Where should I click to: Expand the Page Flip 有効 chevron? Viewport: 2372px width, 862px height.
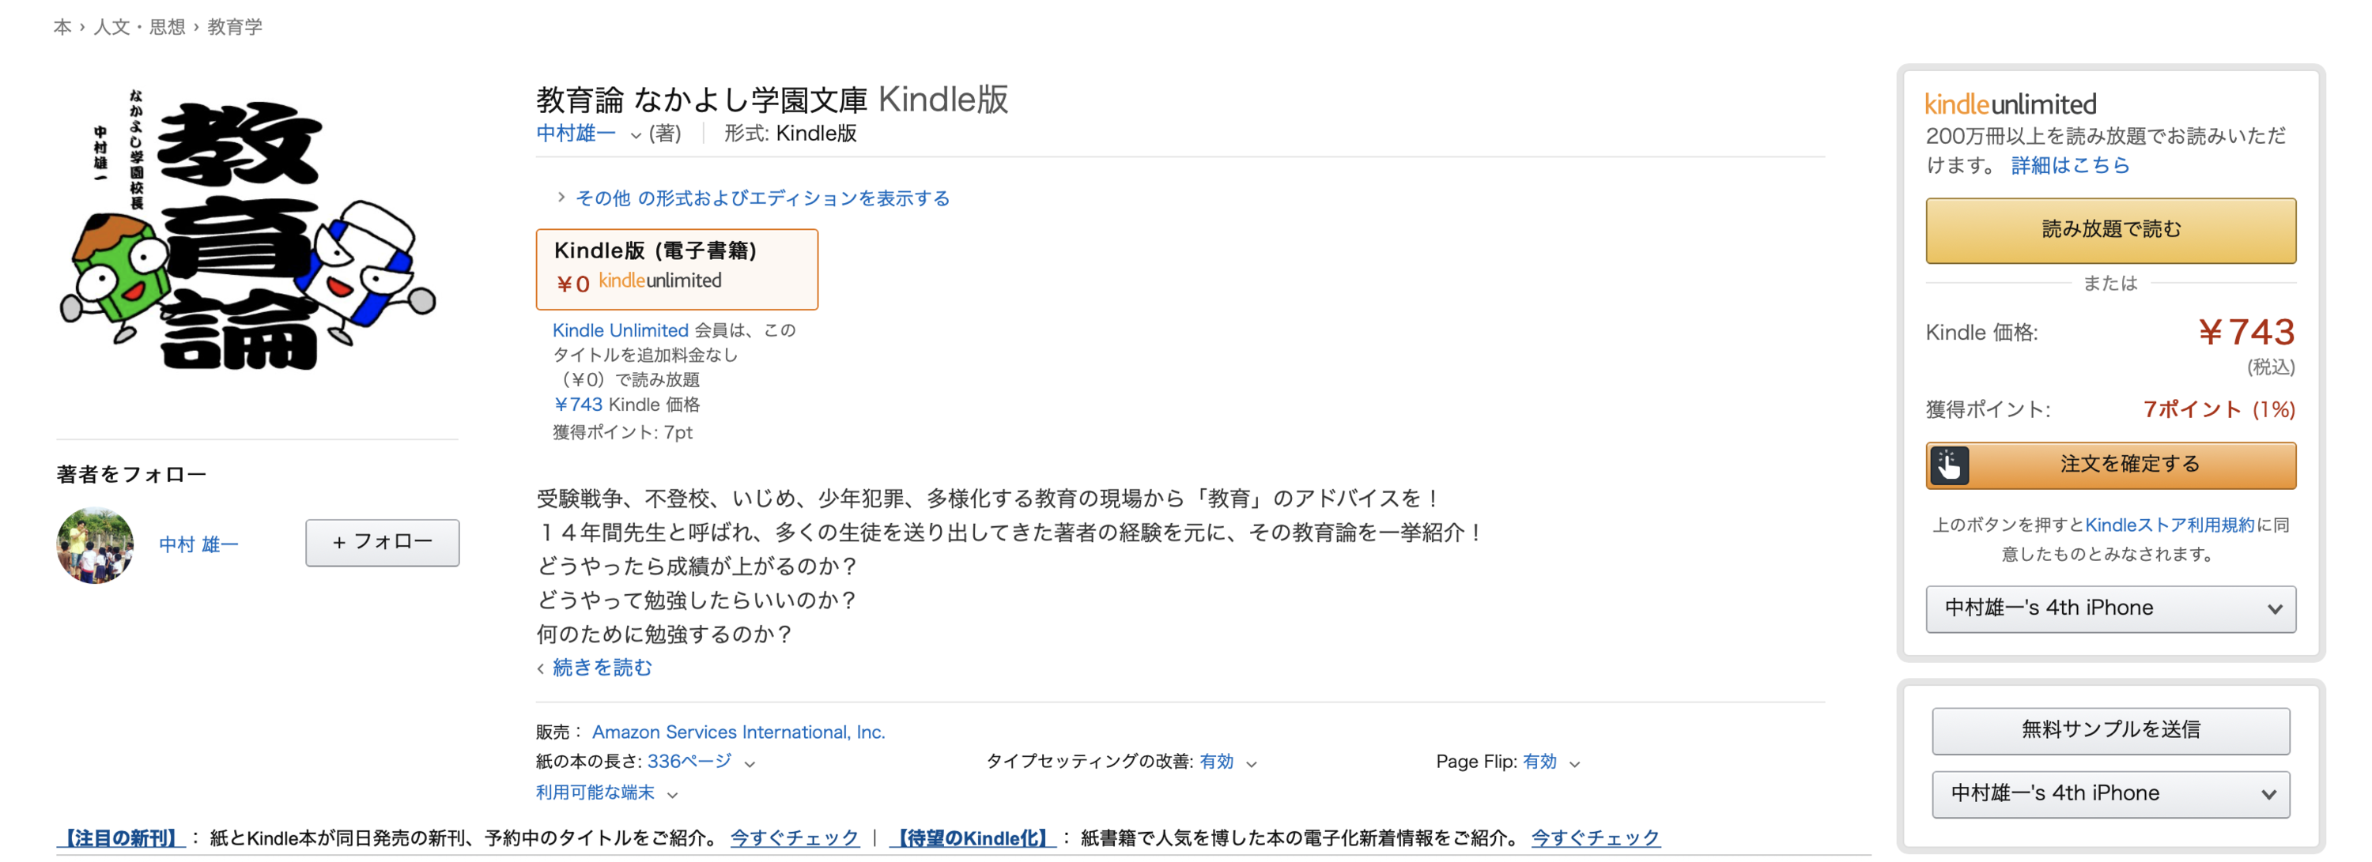tap(1574, 763)
